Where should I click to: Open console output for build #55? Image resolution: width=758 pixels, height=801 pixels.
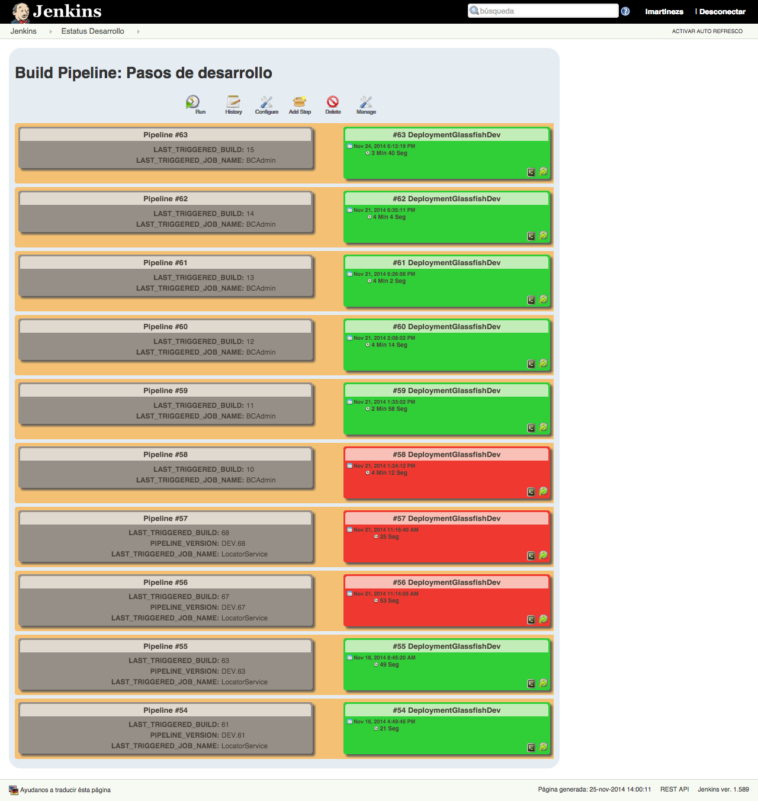(x=531, y=684)
